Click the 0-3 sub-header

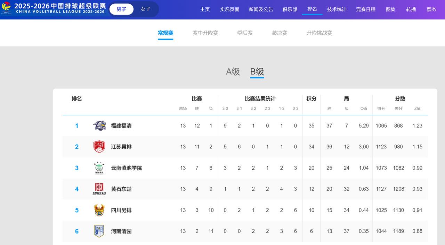click(296, 108)
